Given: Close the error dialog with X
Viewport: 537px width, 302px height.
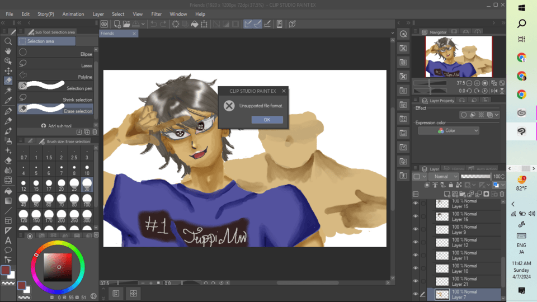Looking at the screenshot, I should pos(284,91).
